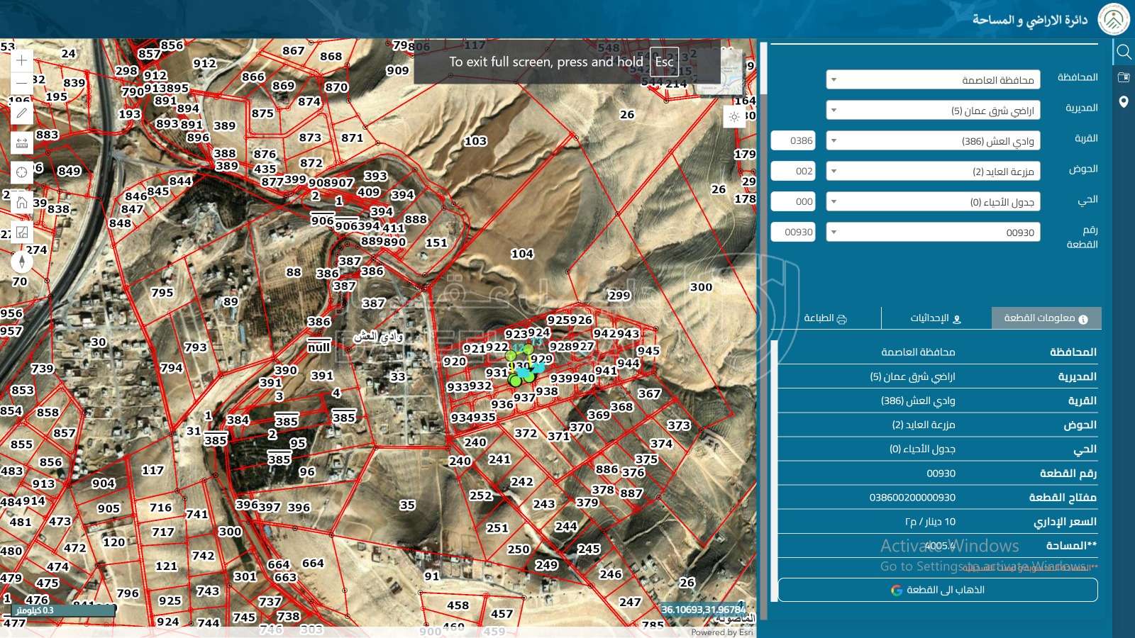Open the location pin sidebar icon
1135x638 pixels.
1124,102
